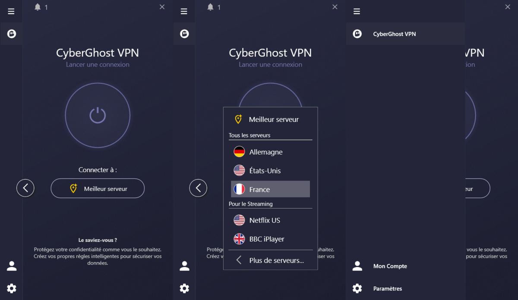518x300 pixels.
Task: Click the UK flag icon beside BBC iPlayer
Action: point(239,239)
